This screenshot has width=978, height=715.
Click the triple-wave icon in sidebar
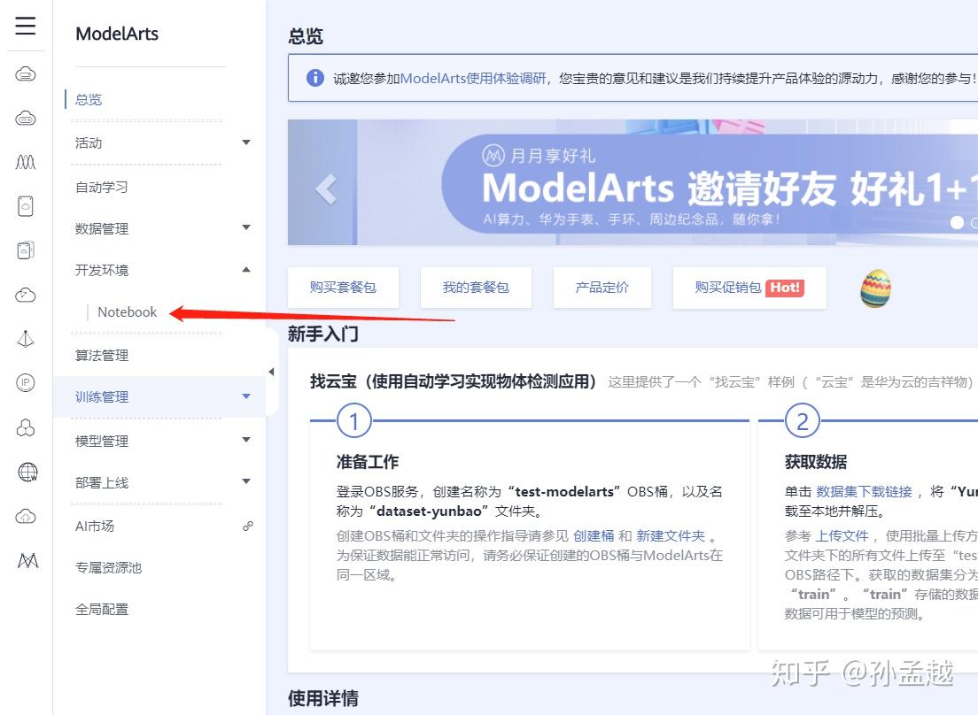click(x=26, y=162)
